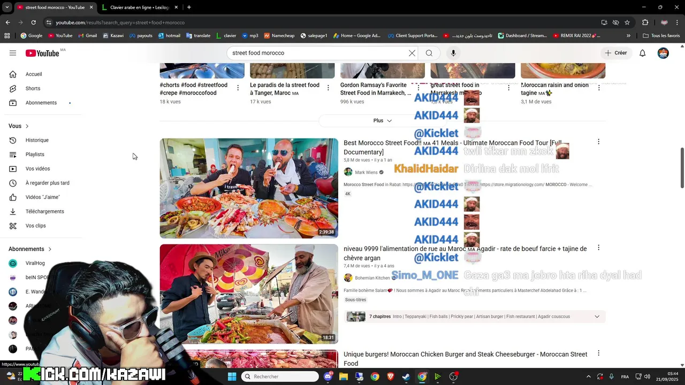This screenshot has width=685, height=385.
Task: Close the street food morocco tab
Action: click(91, 7)
